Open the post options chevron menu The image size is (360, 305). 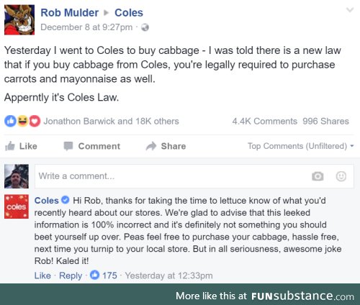click(350, 10)
